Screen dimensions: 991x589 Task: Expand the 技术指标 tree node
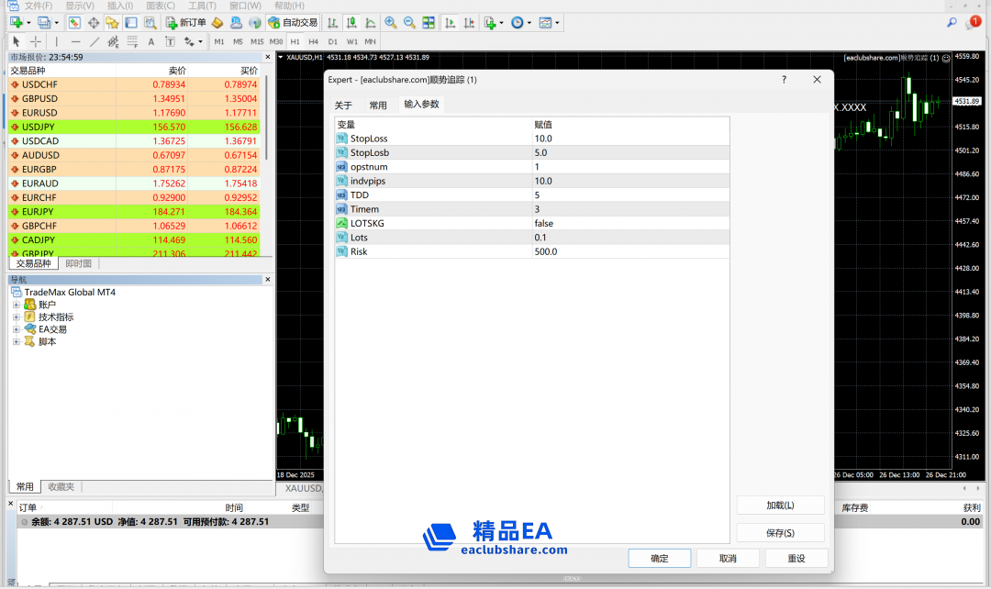(x=16, y=317)
